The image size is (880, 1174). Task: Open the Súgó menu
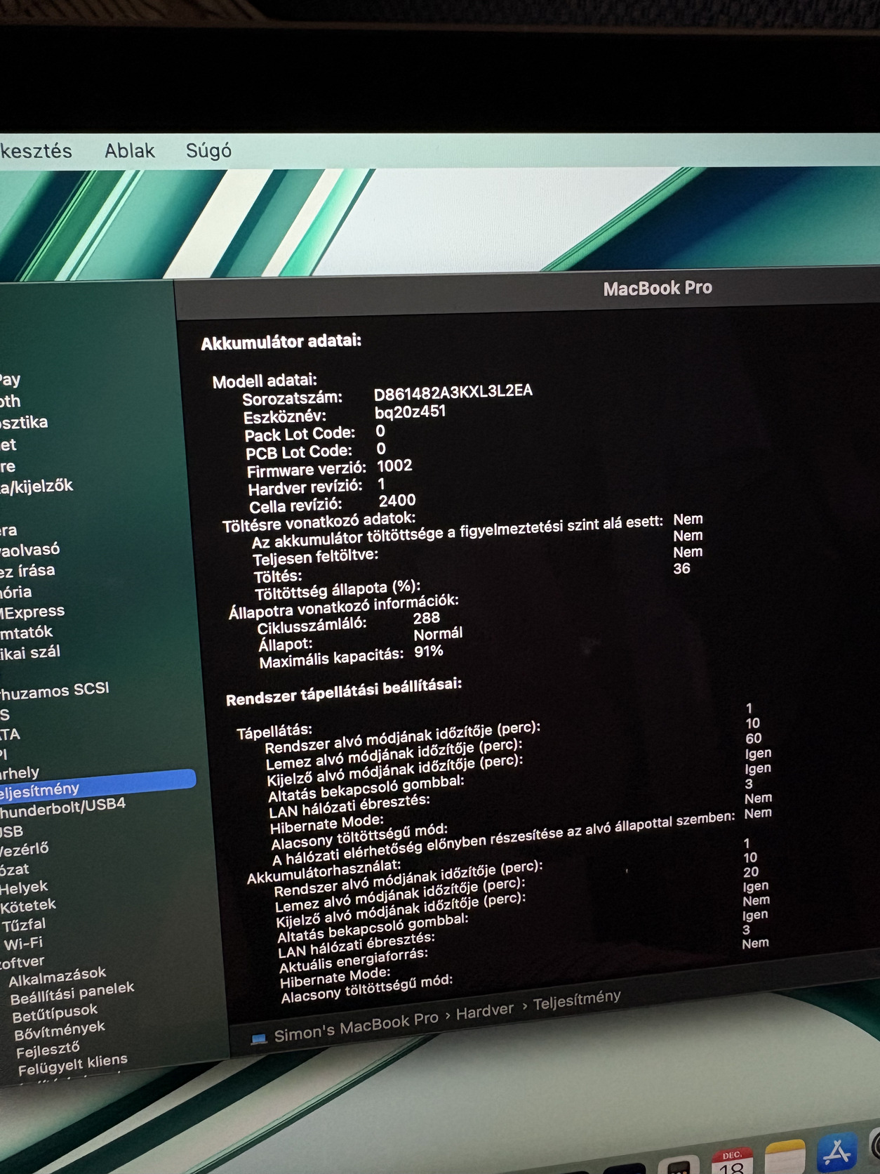208,151
